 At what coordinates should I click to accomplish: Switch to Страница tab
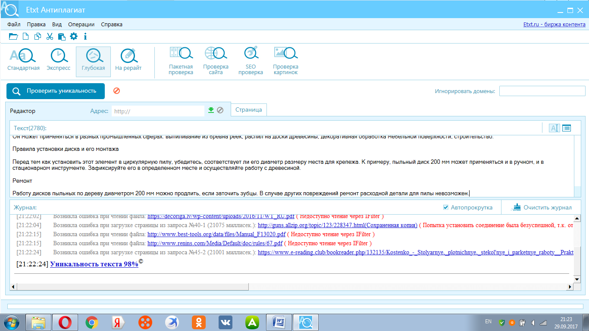[249, 110]
